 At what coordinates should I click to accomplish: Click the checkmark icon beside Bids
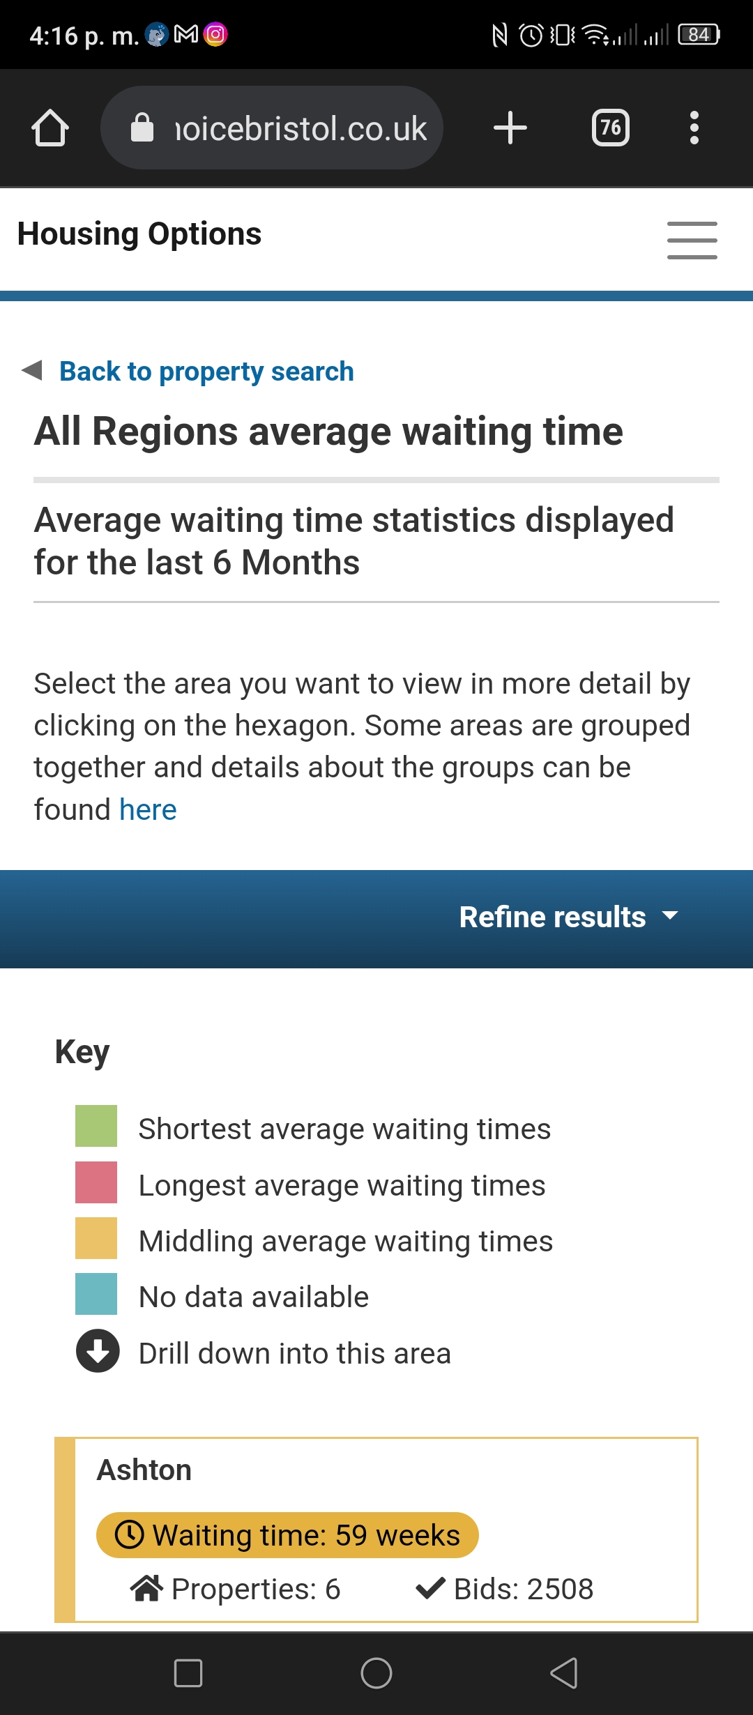430,1589
